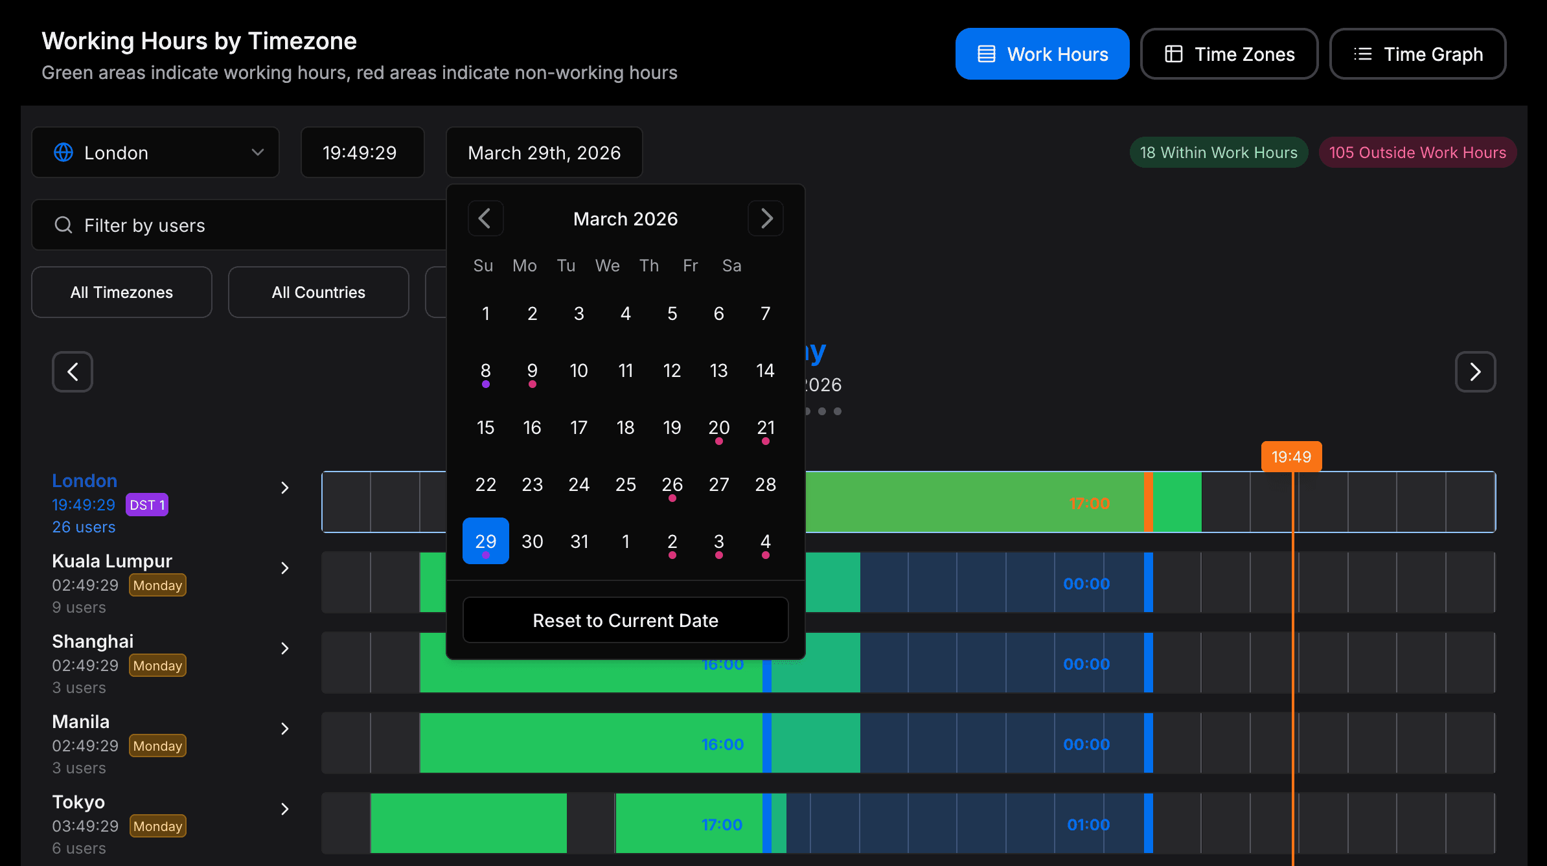Screen dimensions: 1547x866
Task: Go to next month in calendar
Action: [x=766, y=218]
